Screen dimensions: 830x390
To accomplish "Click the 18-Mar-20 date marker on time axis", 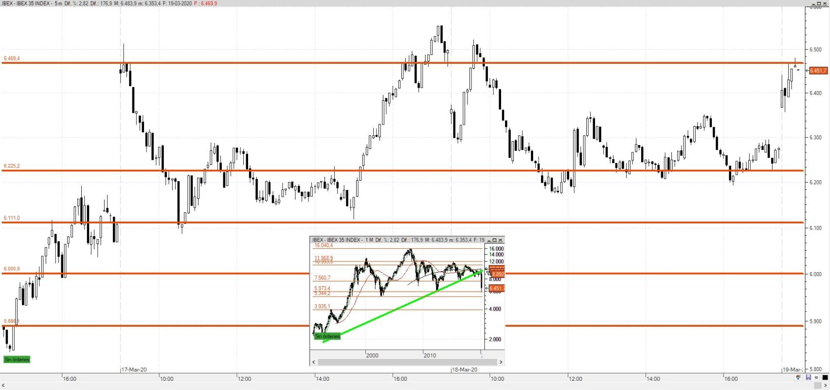I will [465, 370].
